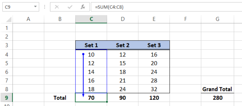This screenshot has height=106, width=242.
Task: Click the formula bar with =SUM(C4:C8)
Action: tap(166, 7)
